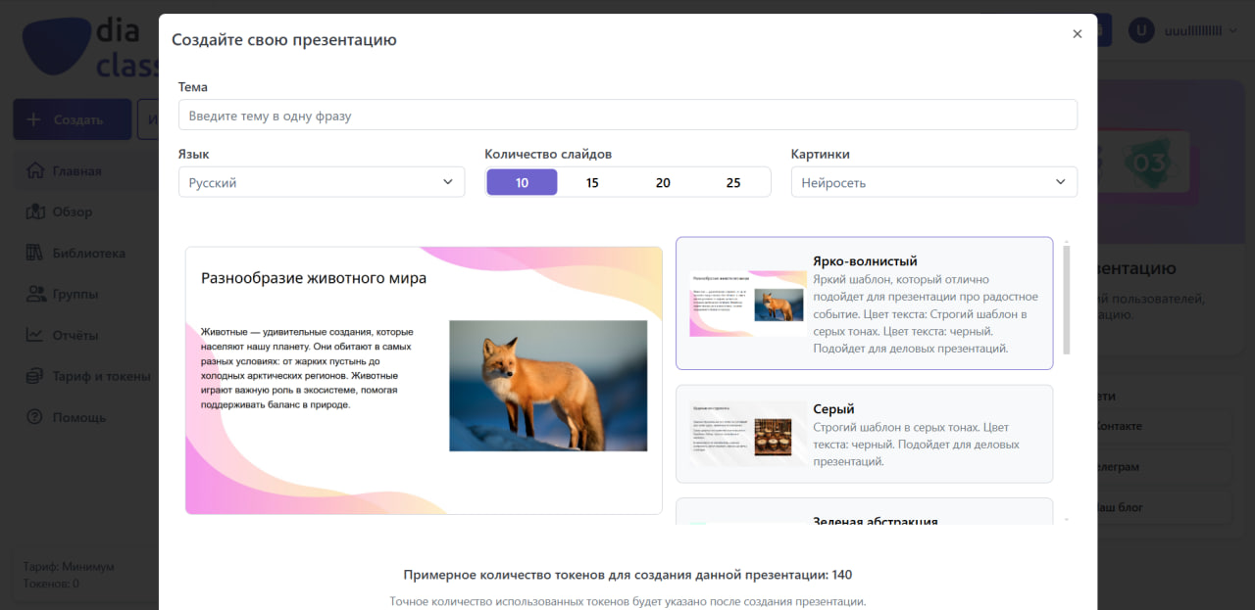Open the Картинки dropdown showing Нейросеть

[x=934, y=182]
